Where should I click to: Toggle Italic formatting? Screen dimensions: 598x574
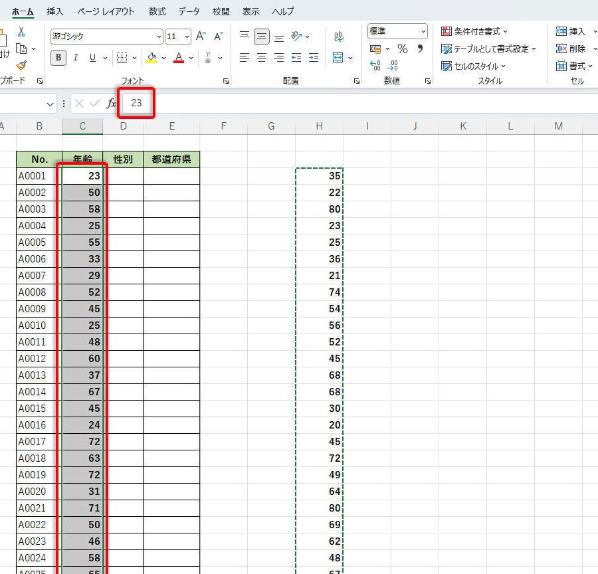pos(75,58)
